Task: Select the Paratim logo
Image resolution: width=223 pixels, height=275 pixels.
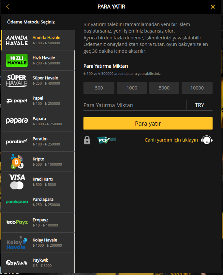Action: pos(17,141)
